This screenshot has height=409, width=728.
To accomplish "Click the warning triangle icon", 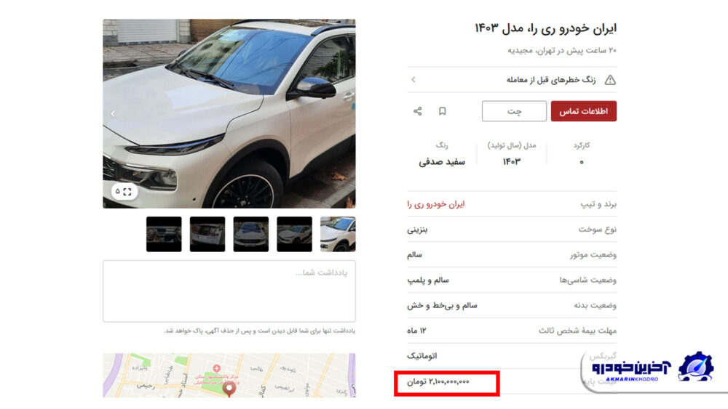I will 610,80.
